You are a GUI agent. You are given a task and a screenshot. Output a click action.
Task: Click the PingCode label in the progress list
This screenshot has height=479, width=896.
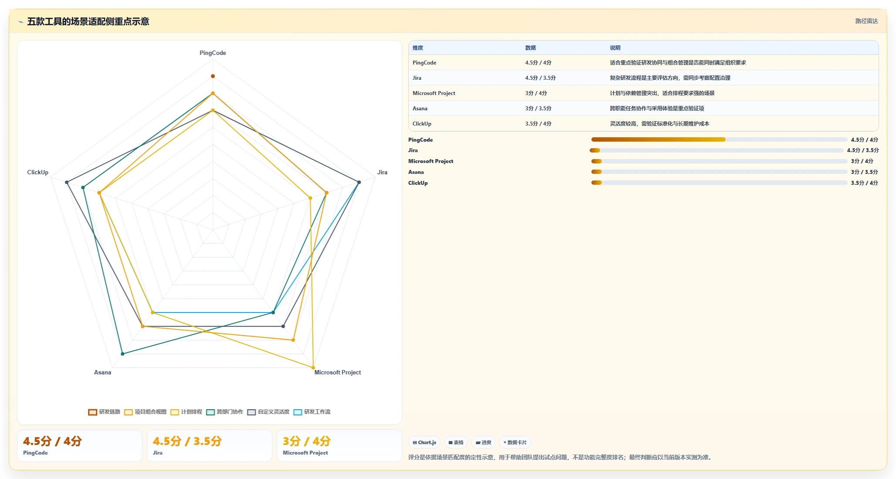click(x=421, y=140)
